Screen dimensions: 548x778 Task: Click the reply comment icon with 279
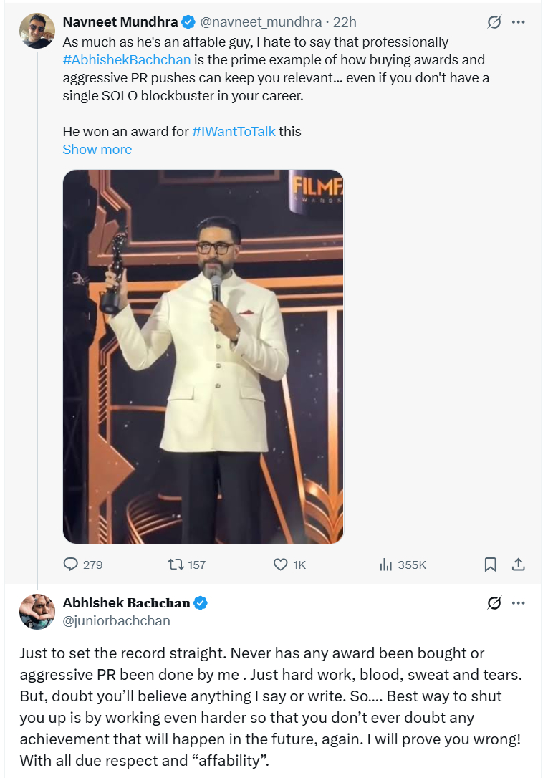tap(71, 565)
